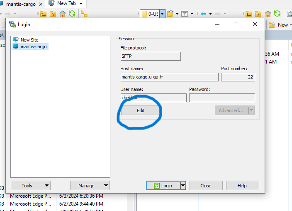Click the Help button
Screen dimensions: 292x211
click(242, 186)
